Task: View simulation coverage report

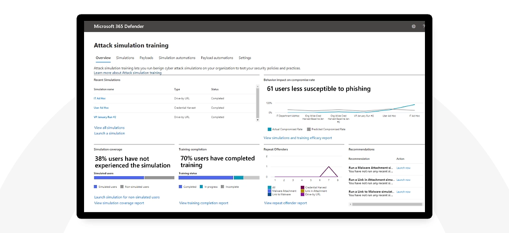Action: pyautogui.click(x=119, y=203)
